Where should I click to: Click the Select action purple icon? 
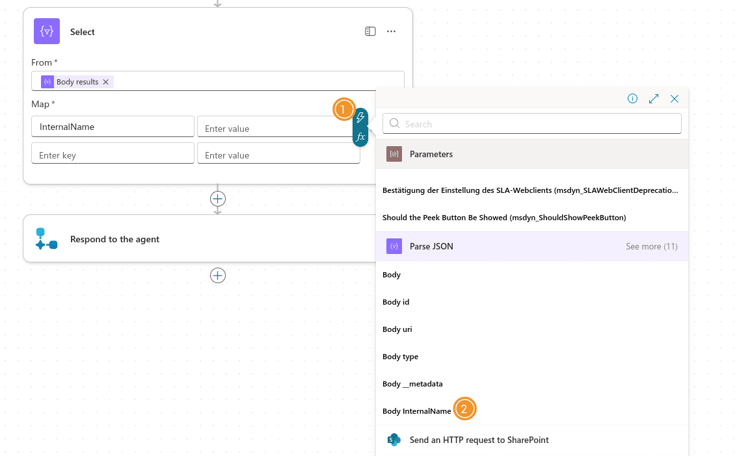pyautogui.click(x=47, y=31)
